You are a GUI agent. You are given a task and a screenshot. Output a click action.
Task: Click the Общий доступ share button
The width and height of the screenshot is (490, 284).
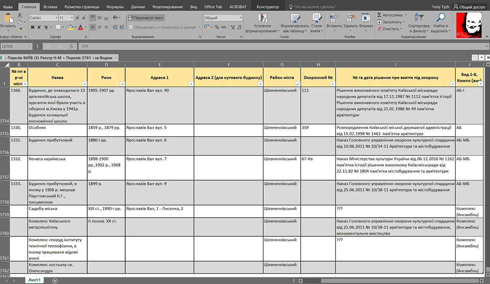(469, 7)
